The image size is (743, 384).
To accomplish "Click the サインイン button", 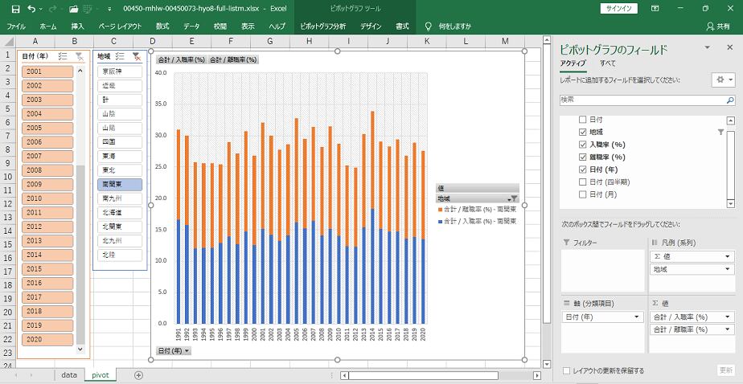I will (x=618, y=8).
